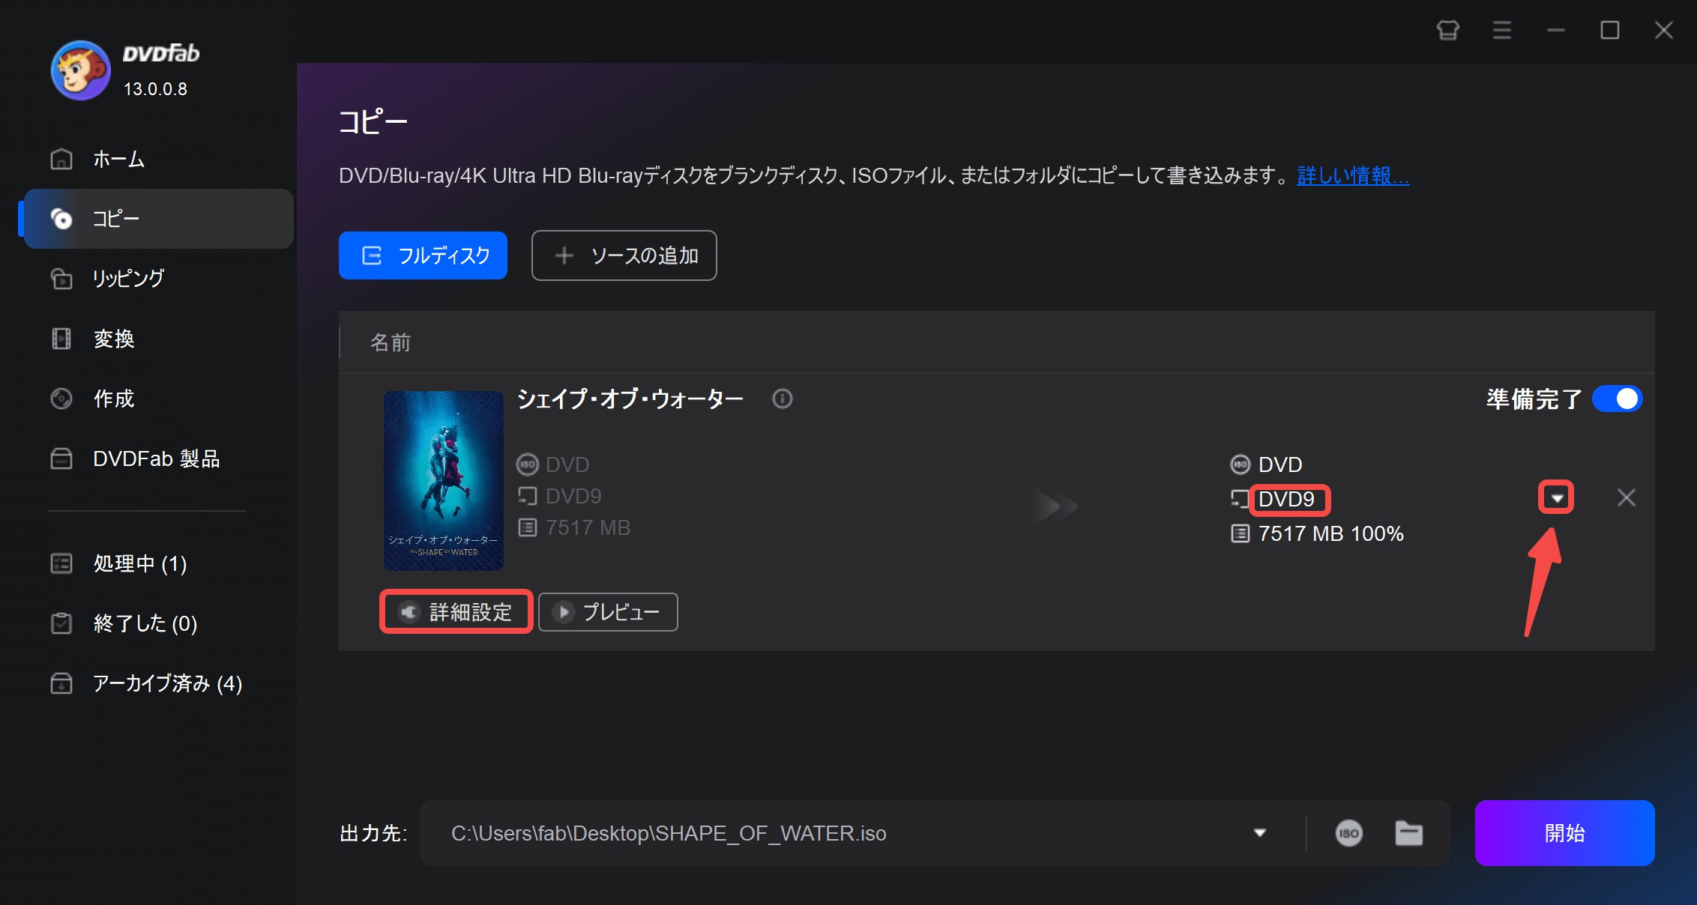This screenshot has width=1697, height=905.
Task: Click version number 13.0.0.8
Action: pos(155,88)
